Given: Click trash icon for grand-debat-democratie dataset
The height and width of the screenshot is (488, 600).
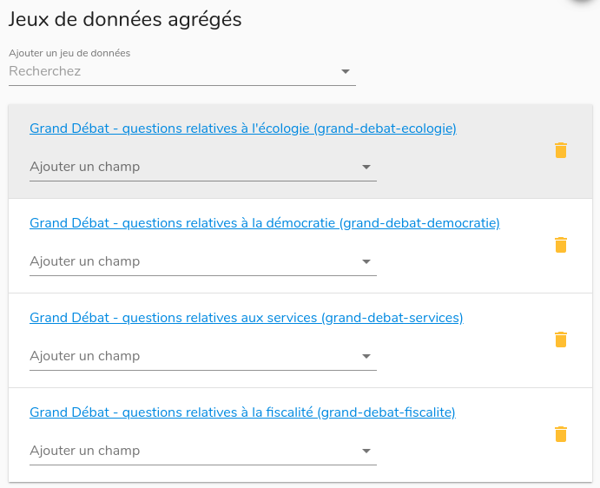Looking at the screenshot, I should [561, 245].
